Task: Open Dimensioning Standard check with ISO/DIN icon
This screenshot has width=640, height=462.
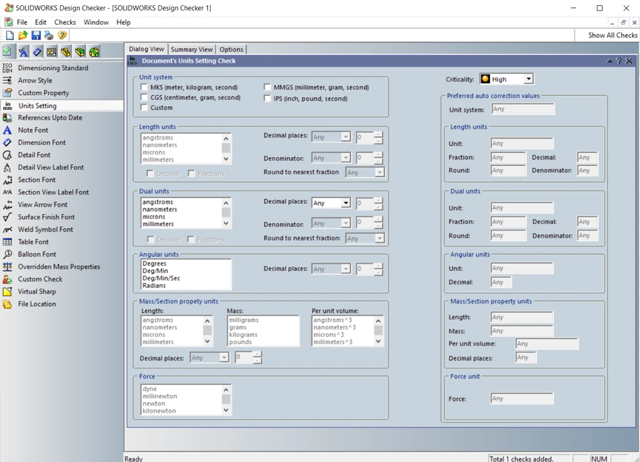Action: (7, 68)
